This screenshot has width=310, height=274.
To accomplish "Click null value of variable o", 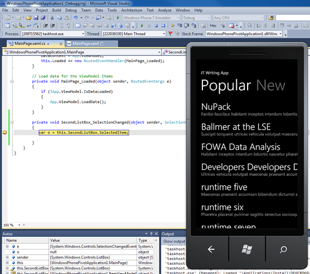I will click(53, 252).
